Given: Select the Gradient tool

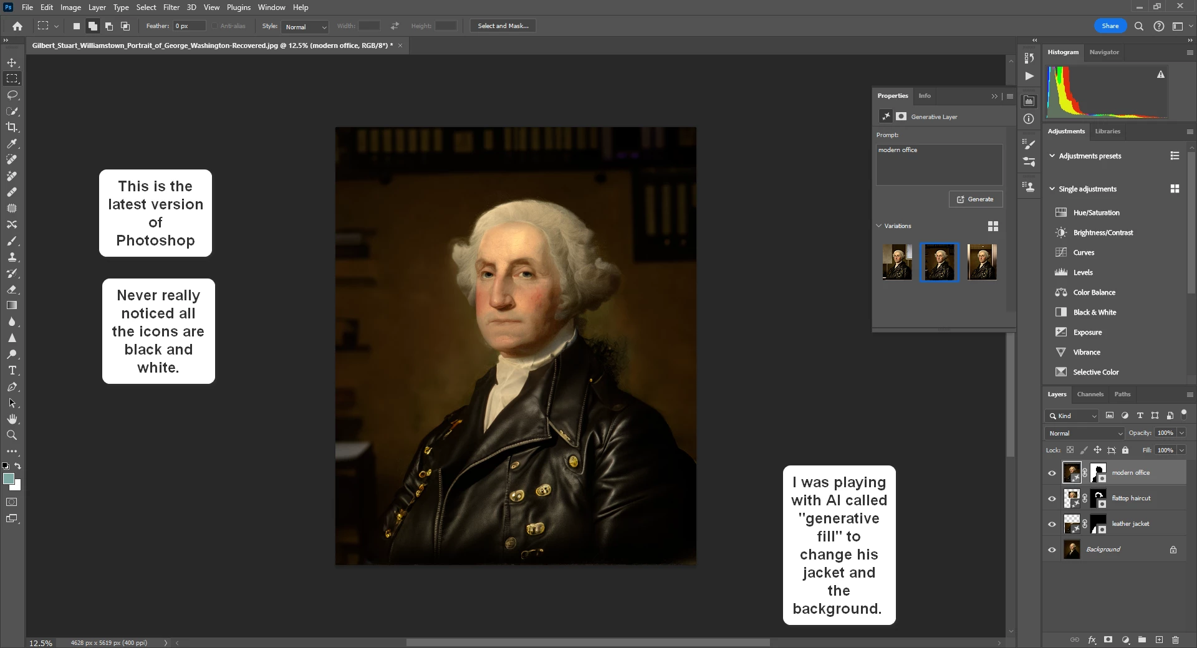Looking at the screenshot, I should tap(12, 305).
